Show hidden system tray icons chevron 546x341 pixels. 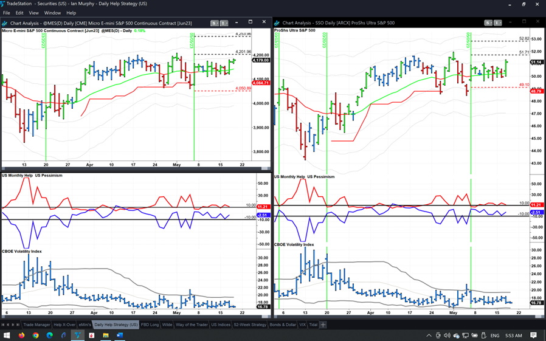click(429, 336)
